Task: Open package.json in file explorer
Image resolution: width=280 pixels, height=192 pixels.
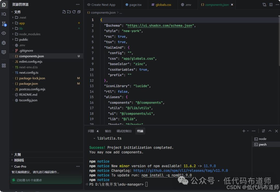Action: click(x=29, y=84)
